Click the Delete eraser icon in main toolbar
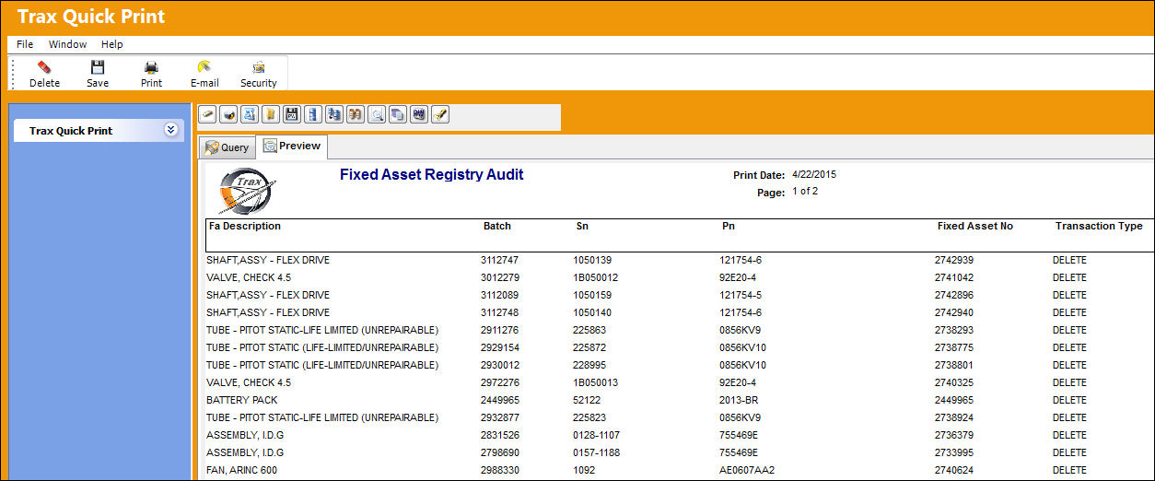 [x=44, y=67]
